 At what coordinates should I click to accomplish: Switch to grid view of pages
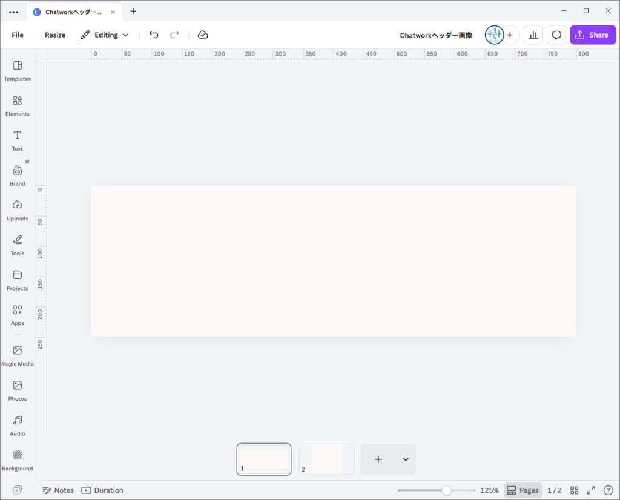click(575, 490)
